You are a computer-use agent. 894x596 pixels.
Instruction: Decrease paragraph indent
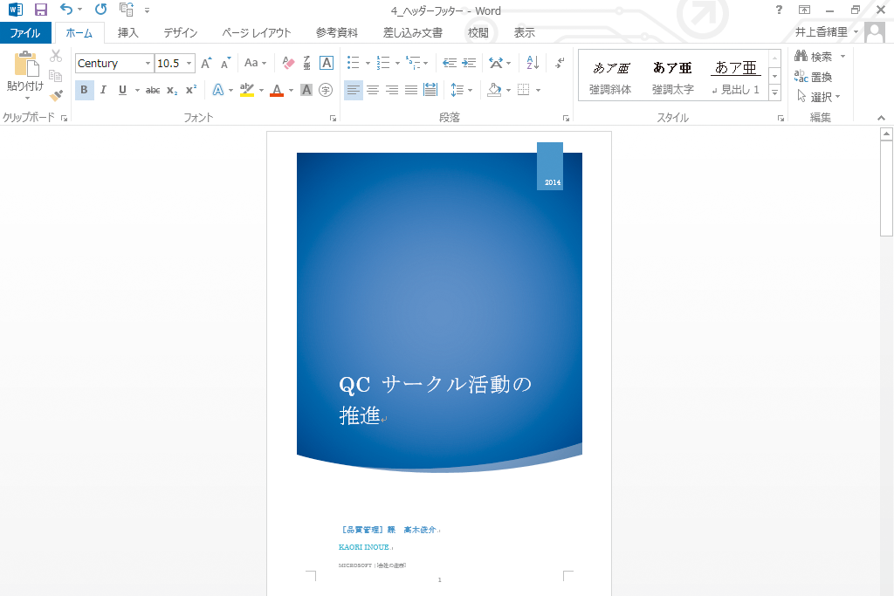coord(450,63)
